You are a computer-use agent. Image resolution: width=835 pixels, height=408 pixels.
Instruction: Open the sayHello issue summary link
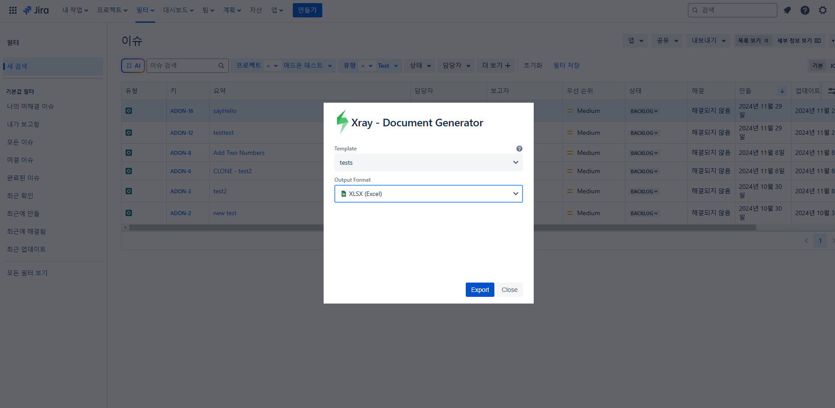pos(225,111)
